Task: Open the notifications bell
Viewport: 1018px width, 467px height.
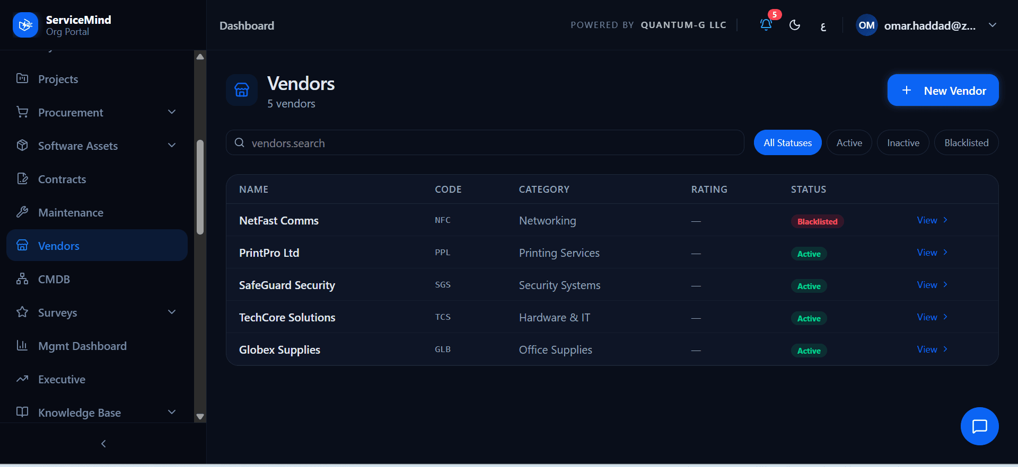Action: pyautogui.click(x=766, y=25)
